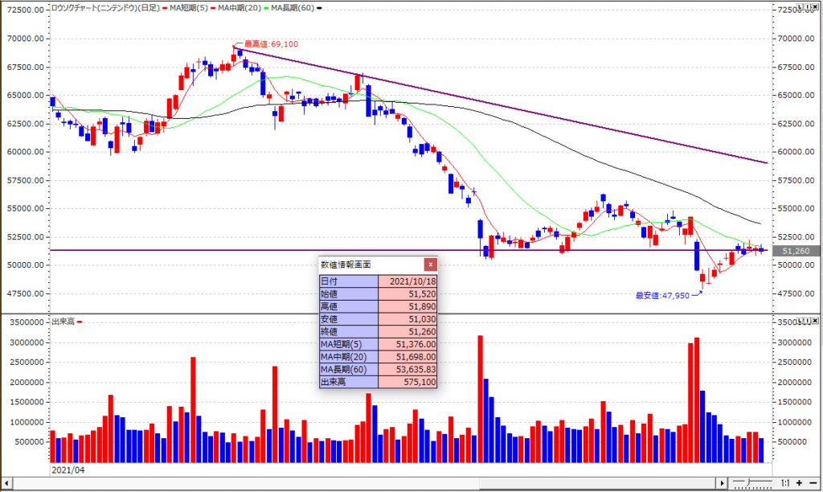Click the 最安値:47,950 low price annotation
The width and height of the screenshot is (823, 492).
(662, 296)
